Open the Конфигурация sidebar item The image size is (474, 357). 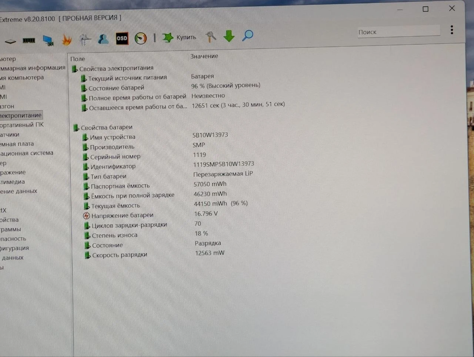[x=14, y=248]
